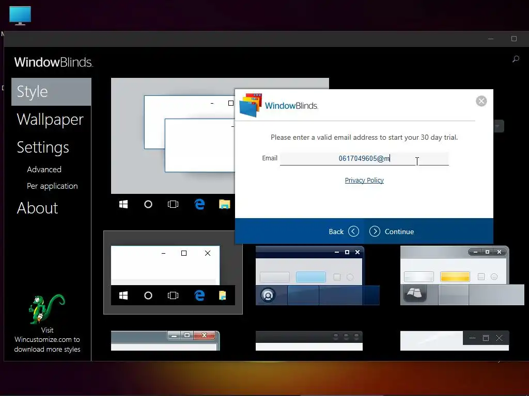Minimize the WindowBlinds main window
The height and width of the screenshot is (396, 529).
point(491,39)
